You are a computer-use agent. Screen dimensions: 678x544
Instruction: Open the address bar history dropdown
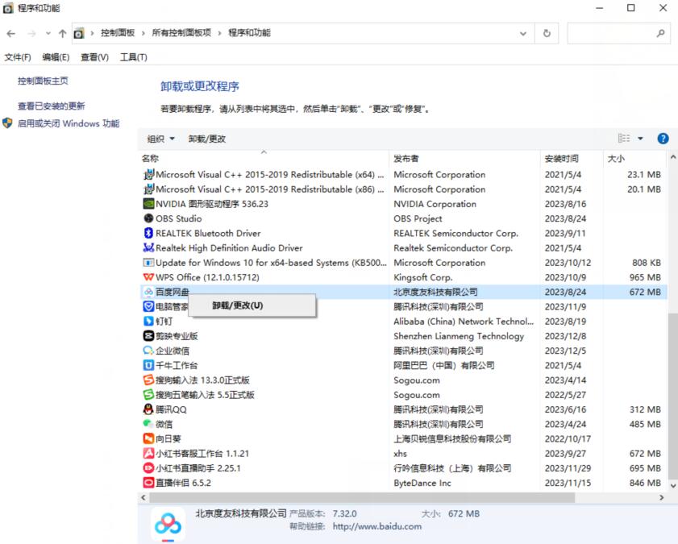coord(522,33)
